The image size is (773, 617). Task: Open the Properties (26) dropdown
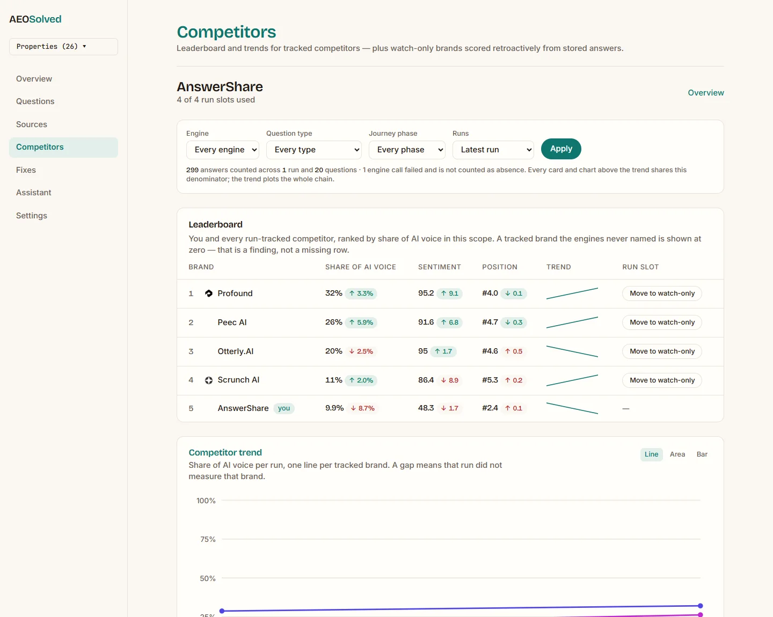click(63, 47)
